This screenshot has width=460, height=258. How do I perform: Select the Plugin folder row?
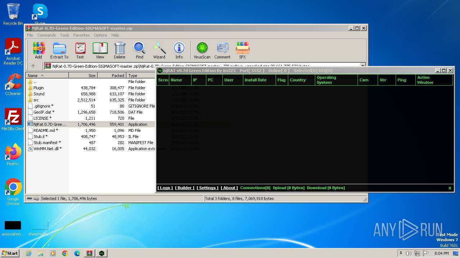tap(90, 88)
